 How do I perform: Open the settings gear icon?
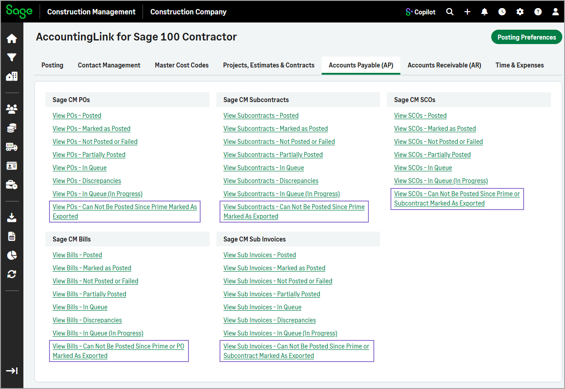tap(520, 12)
